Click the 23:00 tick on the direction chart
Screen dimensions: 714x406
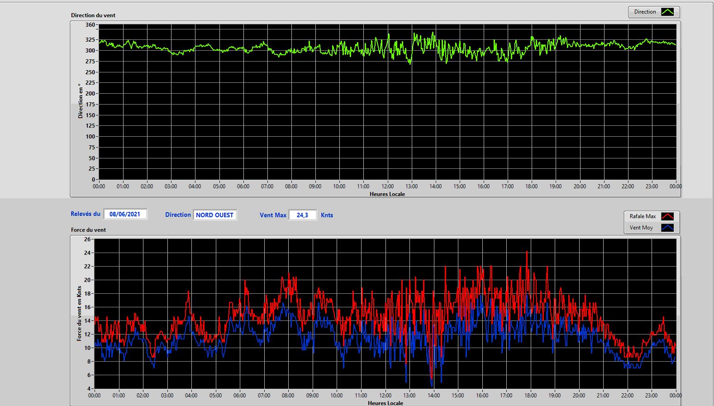pyautogui.click(x=652, y=186)
